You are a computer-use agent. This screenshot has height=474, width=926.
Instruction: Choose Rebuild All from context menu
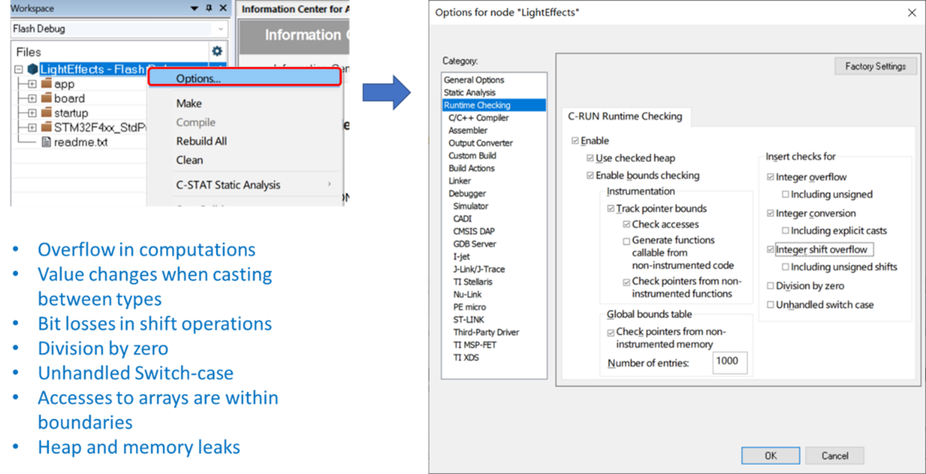pos(201,141)
